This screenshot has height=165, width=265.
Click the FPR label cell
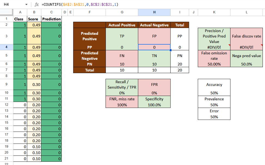tap(154, 85)
